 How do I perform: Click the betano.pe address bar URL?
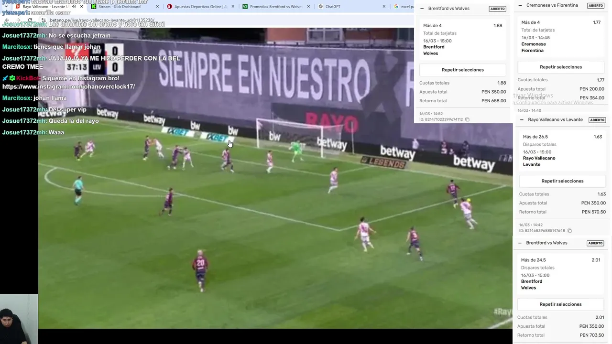pos(102,21)
